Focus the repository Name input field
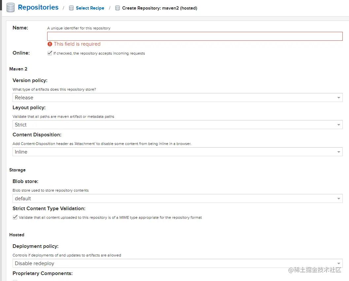The width and height of the screenshot is (349, 281). click(195, 36)
